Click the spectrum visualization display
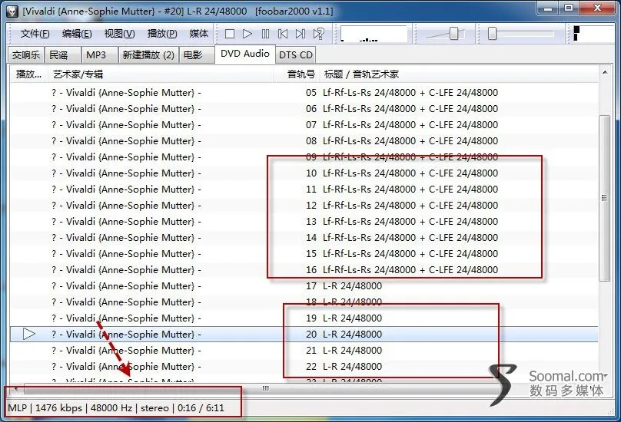Image resolution: width=621 pixels, height=422 pixels. (374, 34)
